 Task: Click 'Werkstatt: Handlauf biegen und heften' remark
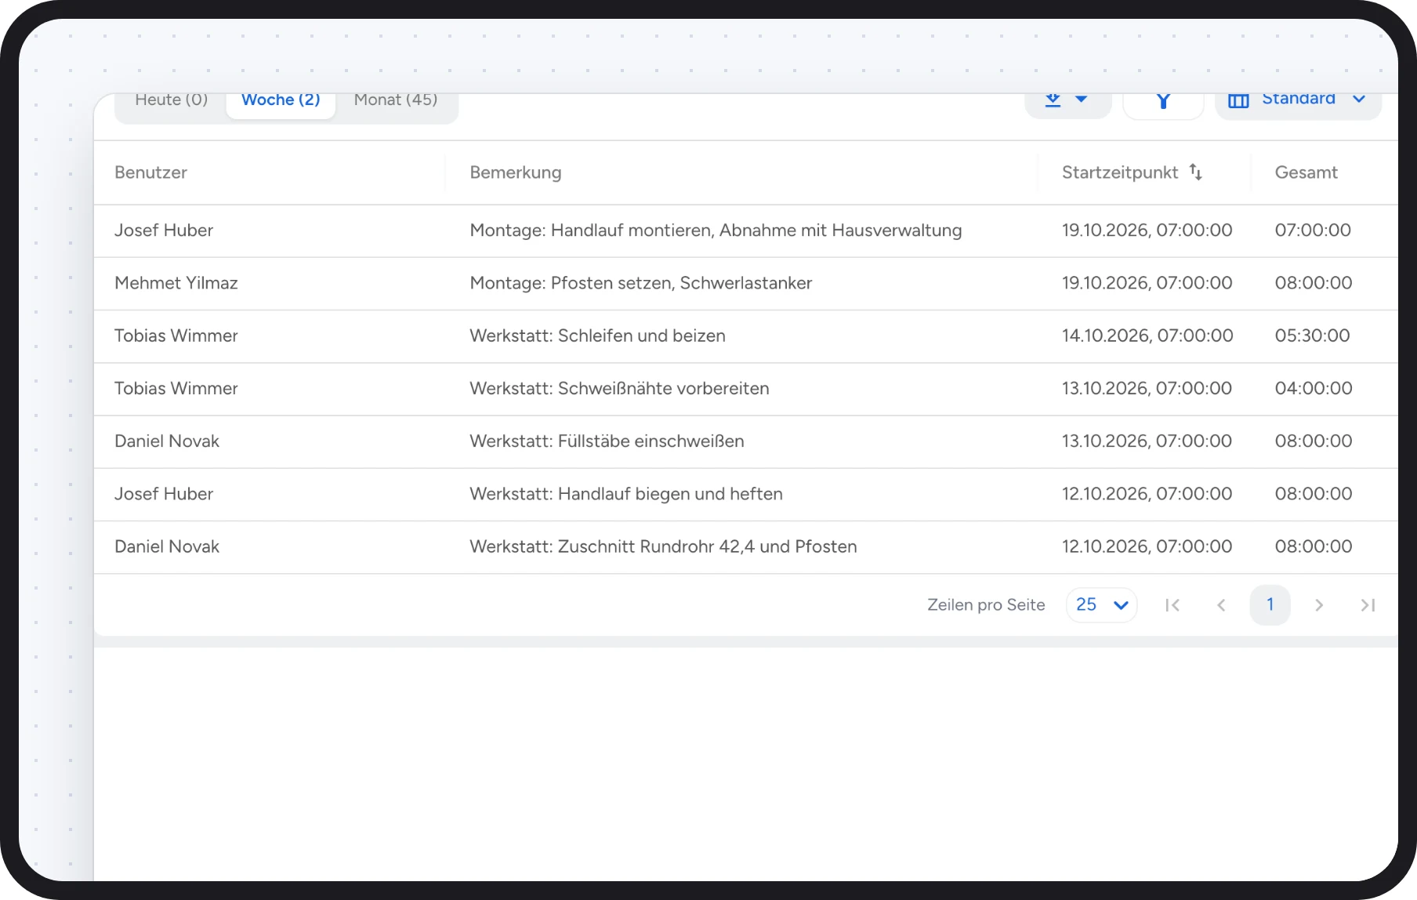point(626,494)
